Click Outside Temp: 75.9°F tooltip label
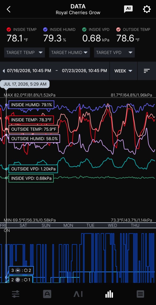 tap(33, 129)
